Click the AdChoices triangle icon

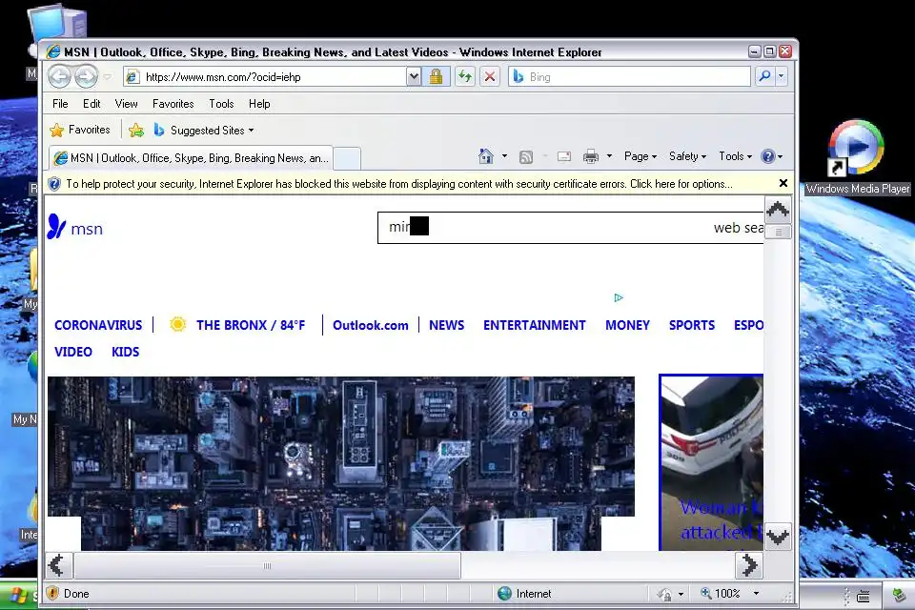click(619, 297)
